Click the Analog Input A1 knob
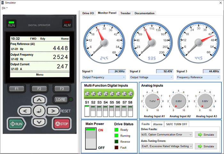This screenshot has width=224, height=154. pyautogui.click(x=152, y=101)
